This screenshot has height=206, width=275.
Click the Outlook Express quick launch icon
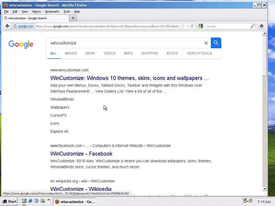pos(36,201)
